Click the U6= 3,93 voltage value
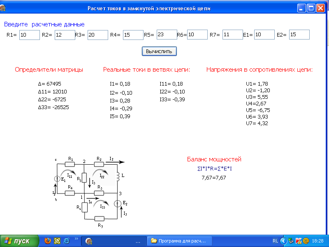 pyautogui.click(x=257, y=117)
